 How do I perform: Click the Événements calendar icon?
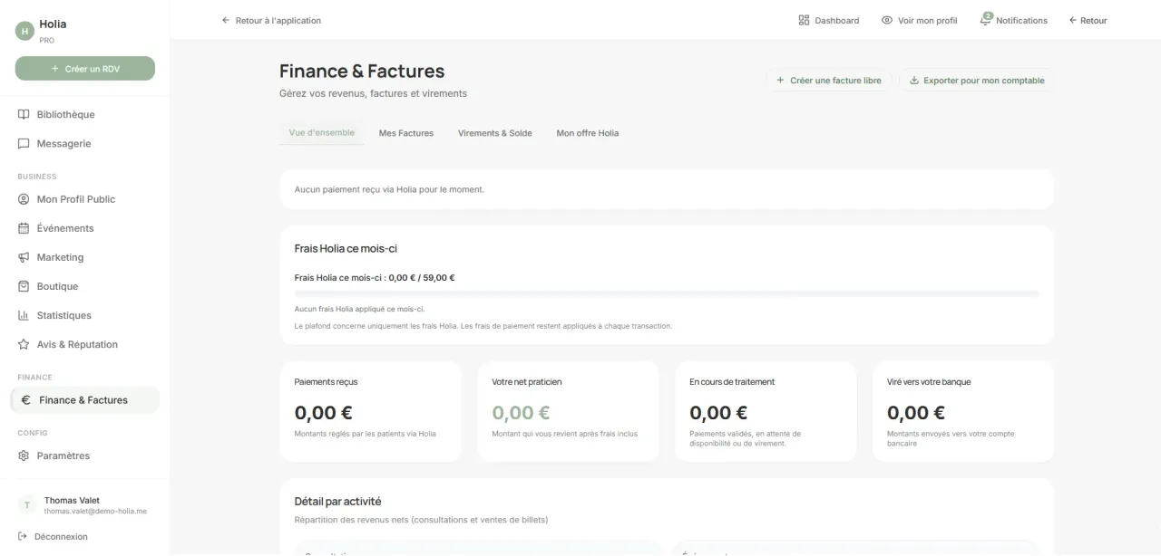(24, 228)
